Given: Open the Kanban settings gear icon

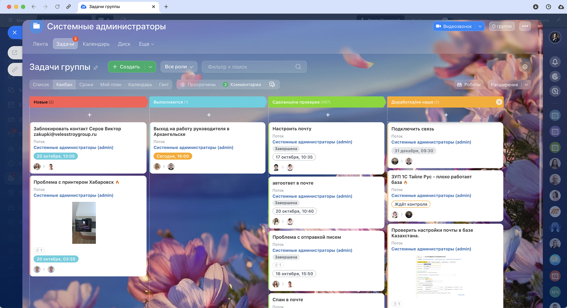Looking at the screenshot, I should tap(525, 67).
